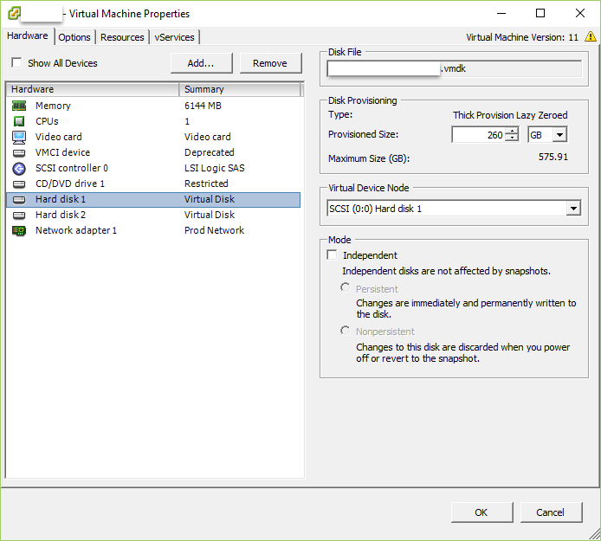
Task: Click the CD/DVD drive 1 icon
Action: (19, 184)
